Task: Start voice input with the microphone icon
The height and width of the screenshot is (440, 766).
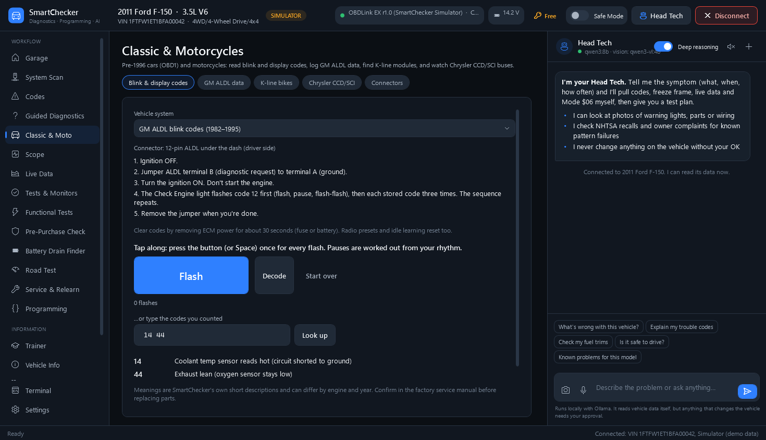Action: click(x=584, y=390)
